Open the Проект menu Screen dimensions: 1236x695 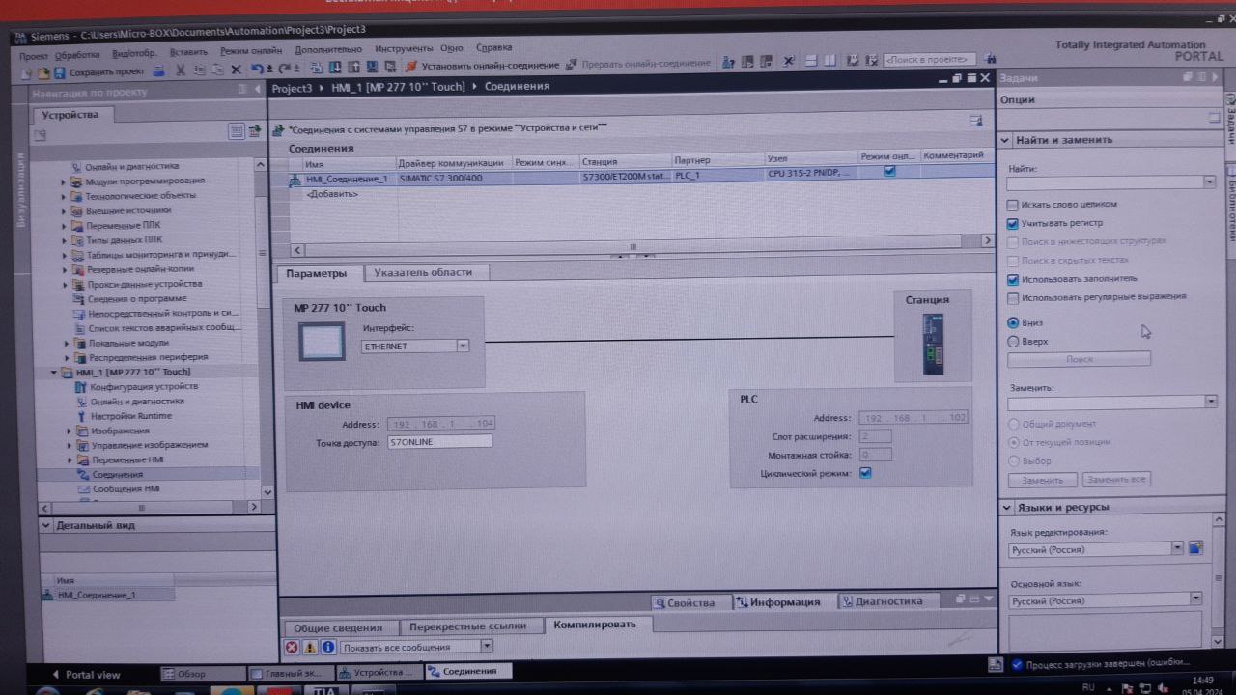[x=34, y=56]
